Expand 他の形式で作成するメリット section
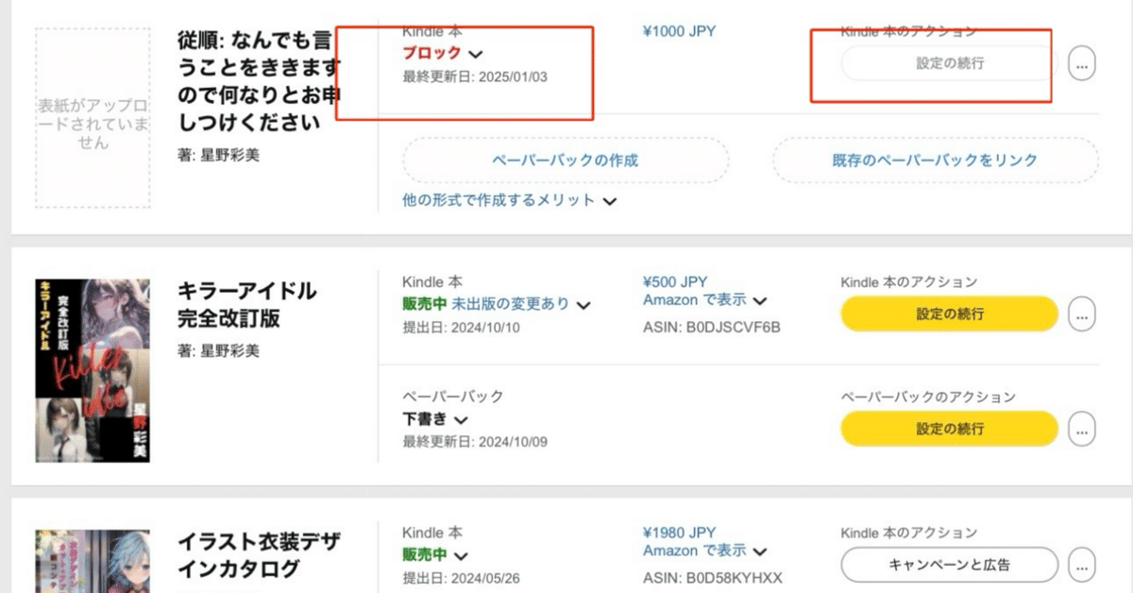This screenshot has height=593, width=1133. pos(510,200)
